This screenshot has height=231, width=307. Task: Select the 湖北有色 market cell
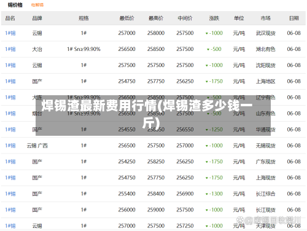point(265,49)
